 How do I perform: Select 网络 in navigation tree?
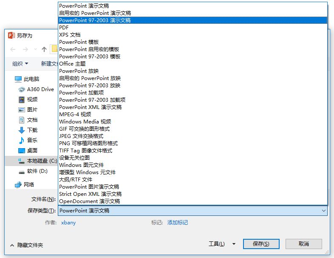click(x=25, y=185)
